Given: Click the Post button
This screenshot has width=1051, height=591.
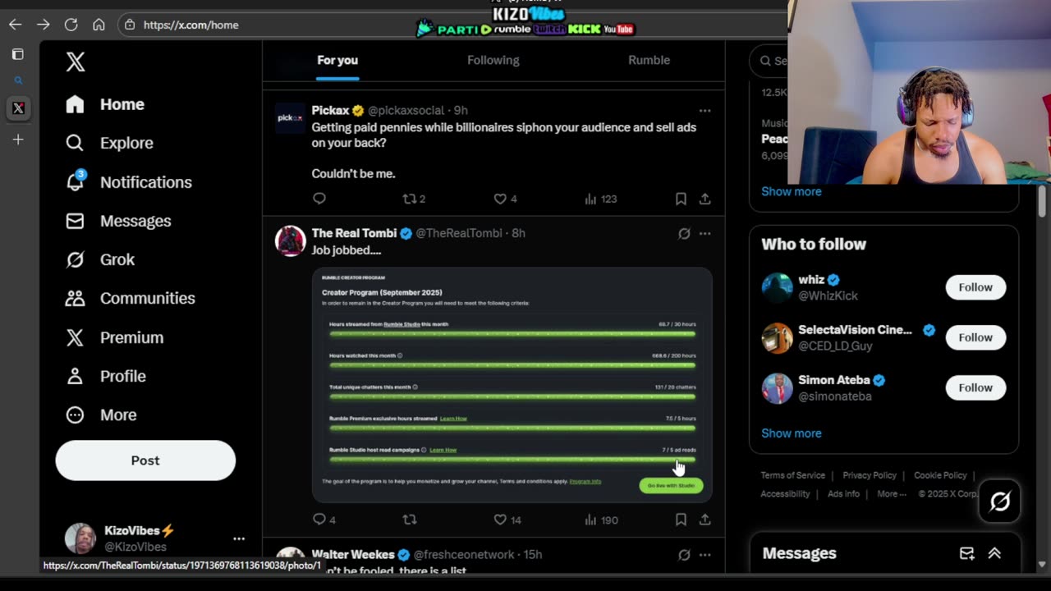Looking at the screenshot, I should [145, 460].
